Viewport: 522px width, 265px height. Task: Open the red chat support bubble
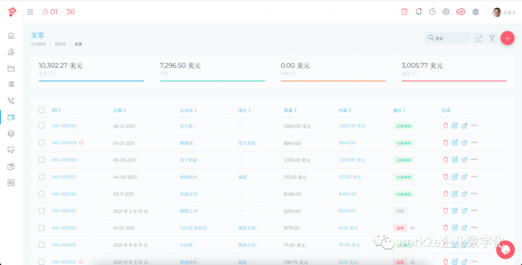tap(505, 250)
